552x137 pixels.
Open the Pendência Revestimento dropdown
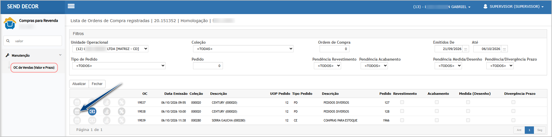coord(327,66)
